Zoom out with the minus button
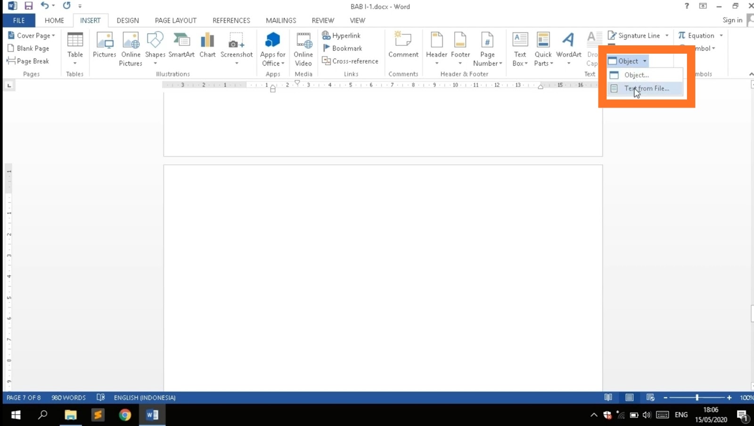Screen dimensions: 754x426 pos(665,398)
